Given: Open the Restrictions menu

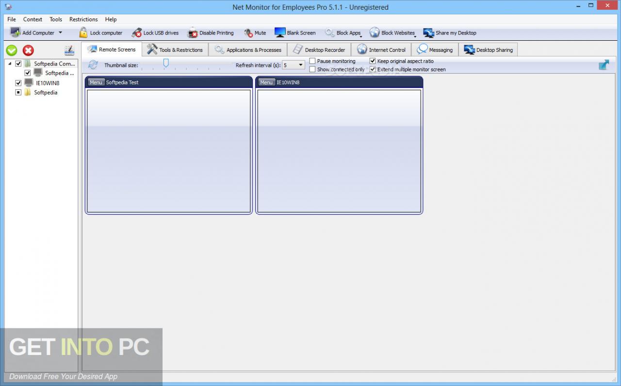Looking at the screenshot, I should coord(83,19).
